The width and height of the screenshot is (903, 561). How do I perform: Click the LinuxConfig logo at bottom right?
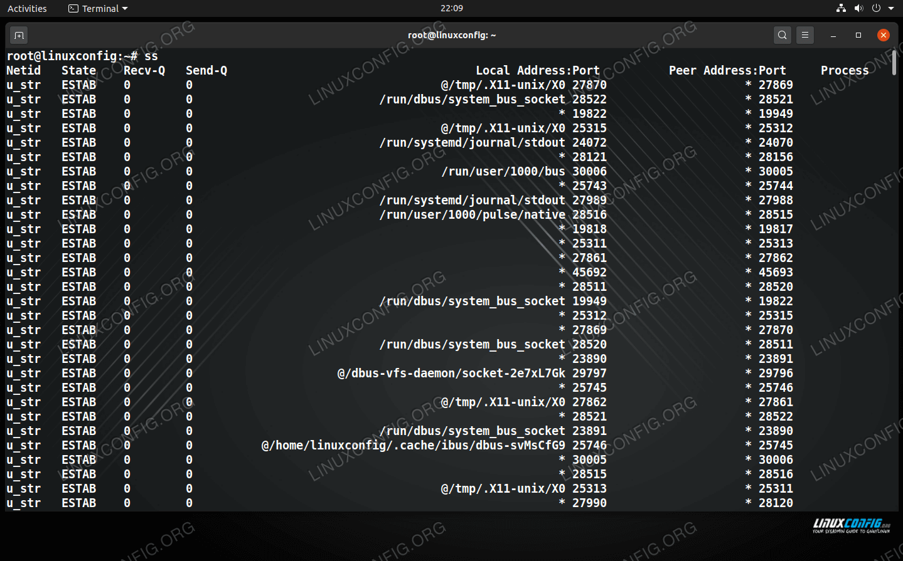(x=851, y=525)
